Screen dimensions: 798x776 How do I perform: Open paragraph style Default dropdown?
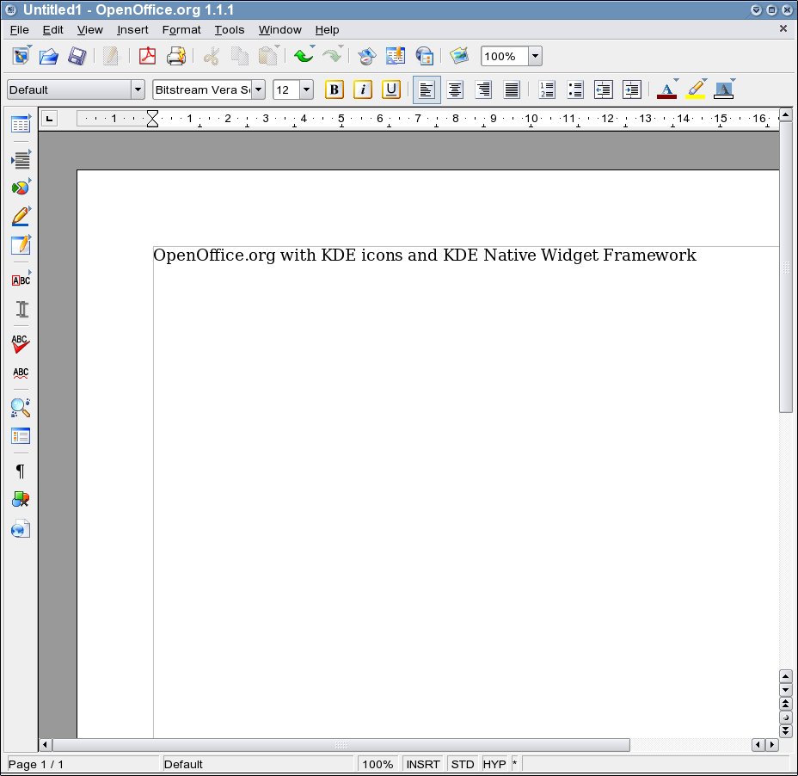tap(138, 89)
